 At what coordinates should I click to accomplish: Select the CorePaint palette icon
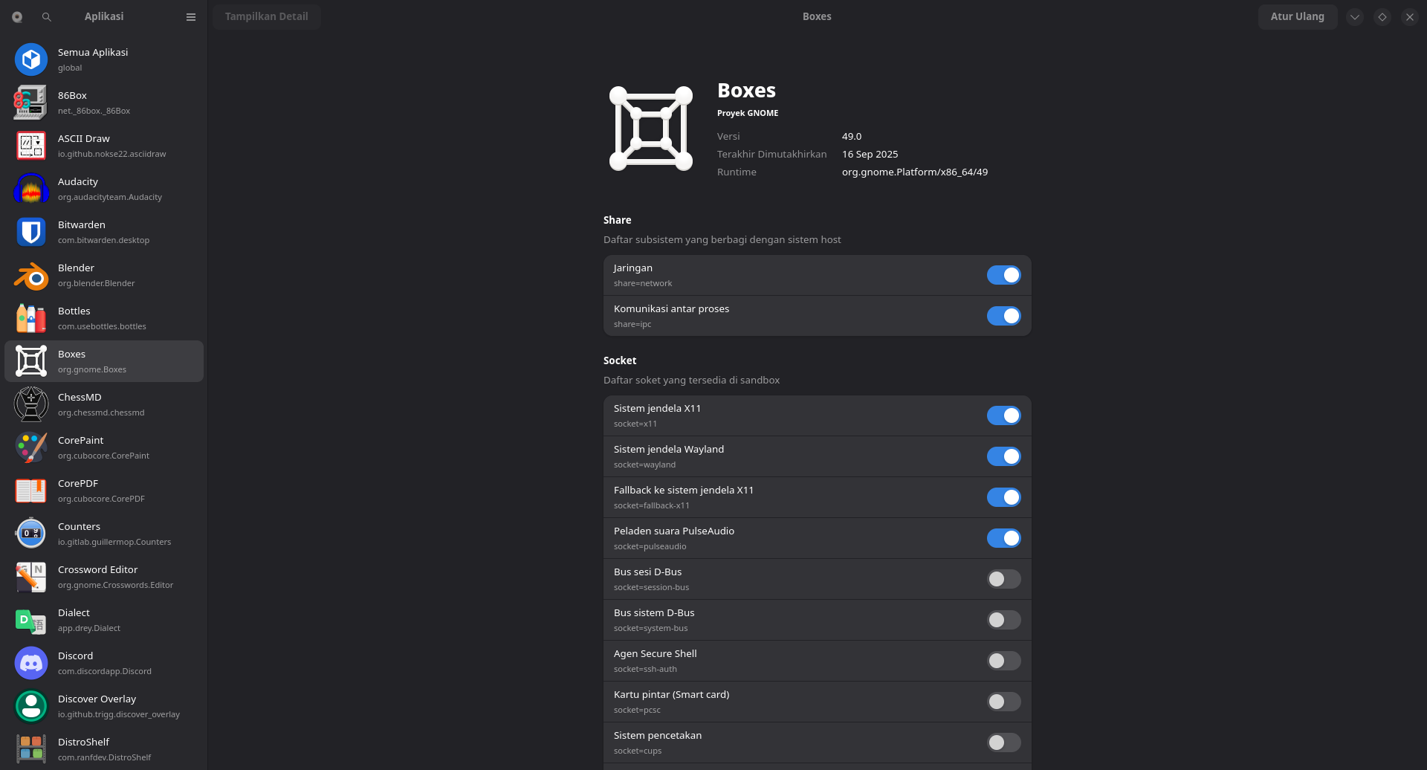coord(31,447)
